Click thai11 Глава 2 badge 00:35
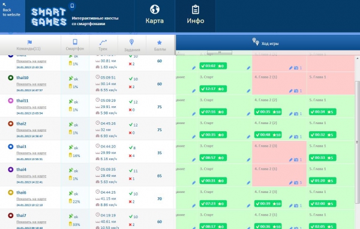Image resolution: width=360 pixels, height=229 pixels. tap(268, 112)
